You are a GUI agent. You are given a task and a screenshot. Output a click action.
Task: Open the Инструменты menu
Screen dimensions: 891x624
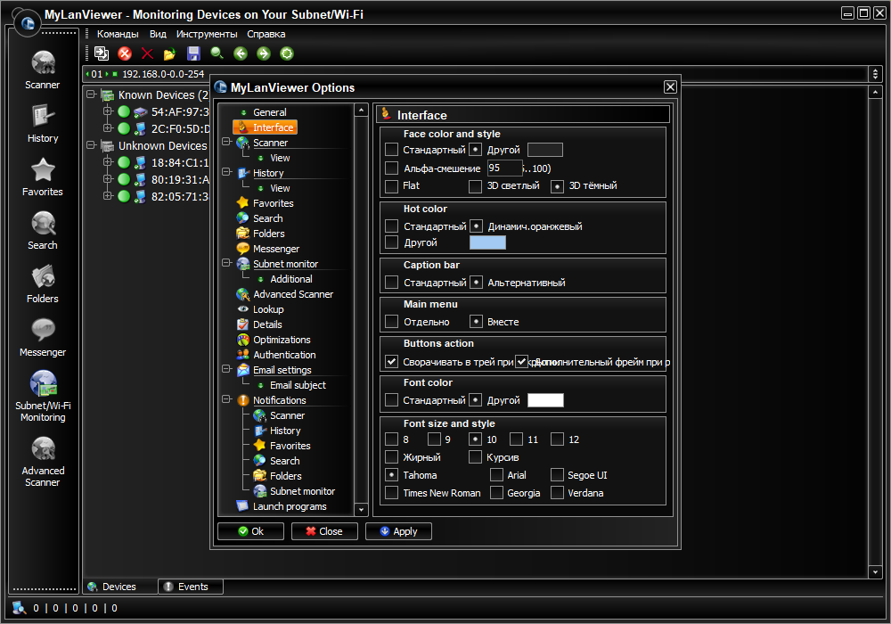tap(207, 34)
